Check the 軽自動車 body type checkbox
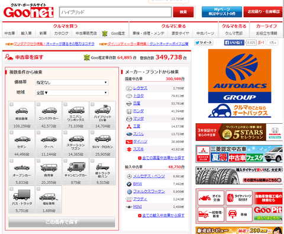The image size is (284, 234). point(11,104)
